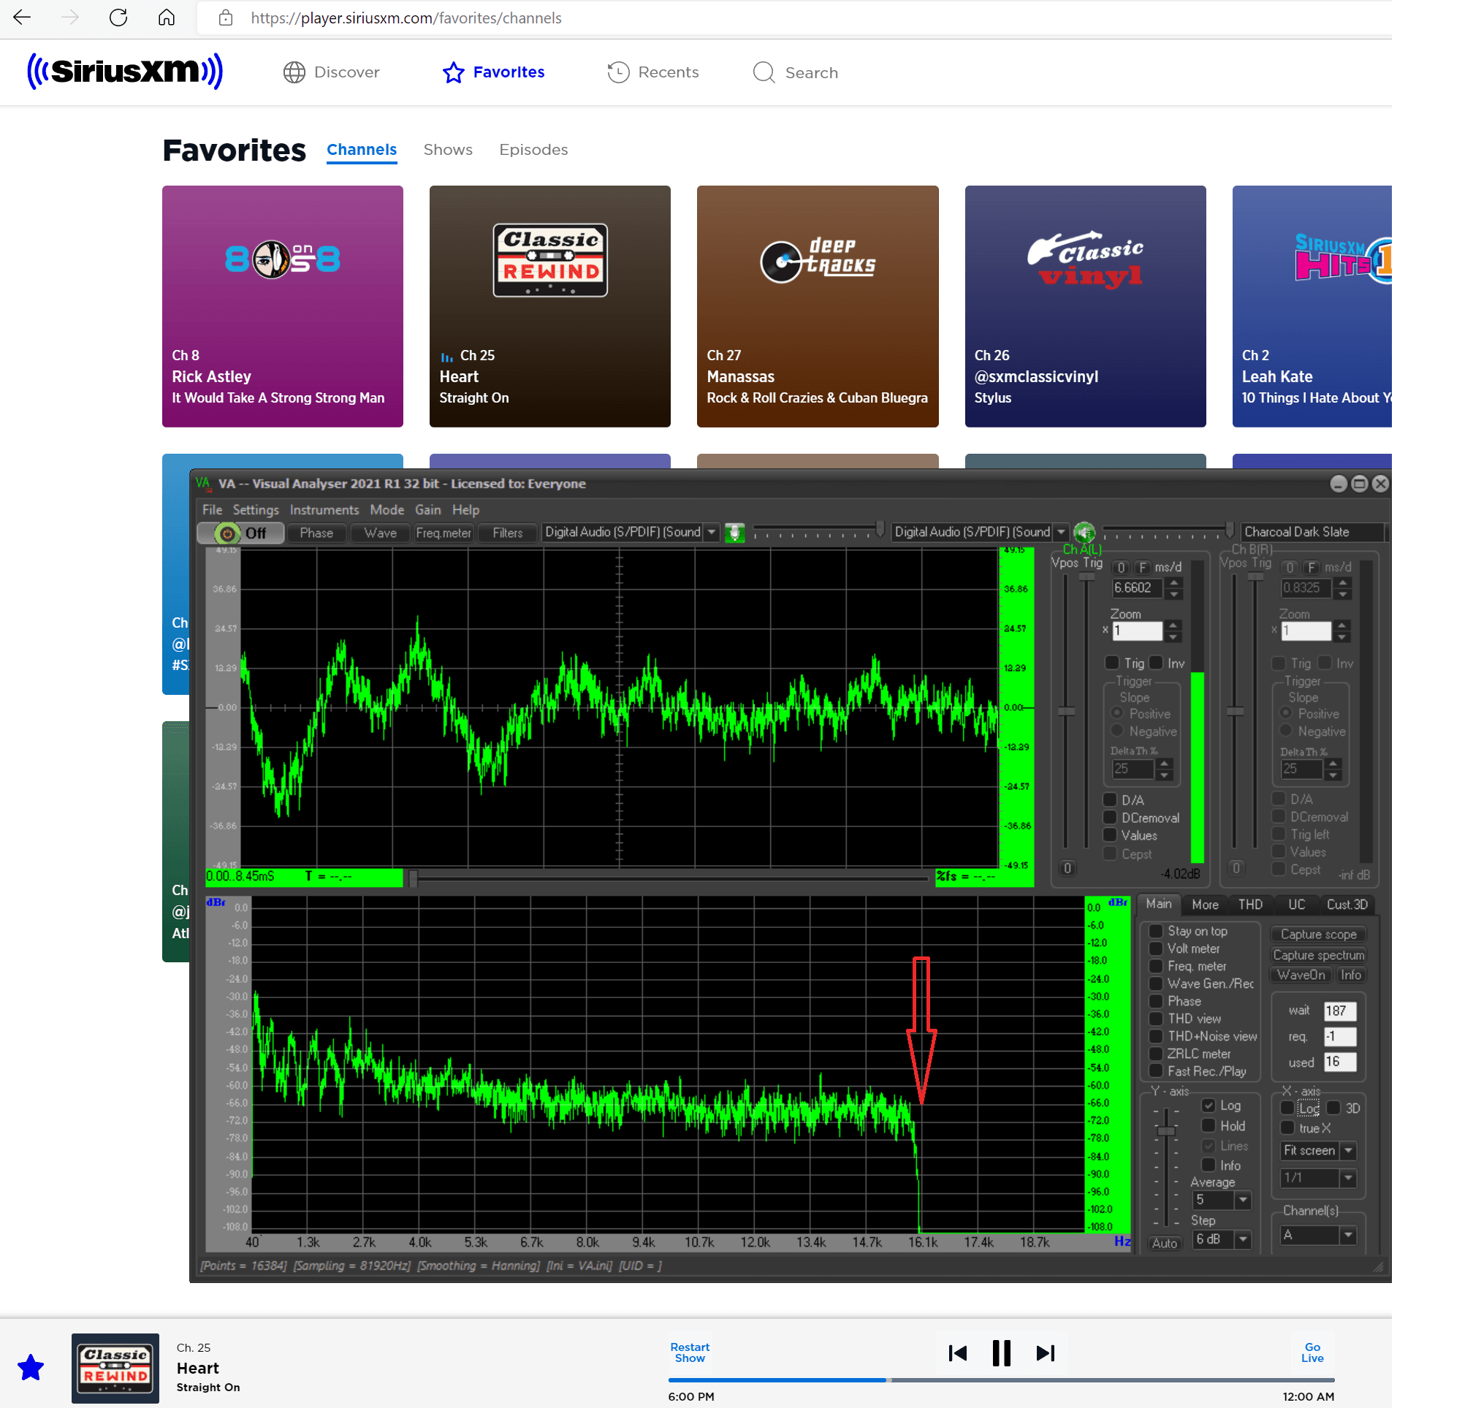Click the green speaker output icon
Screen dimensions: 1473x1408
1084,533
